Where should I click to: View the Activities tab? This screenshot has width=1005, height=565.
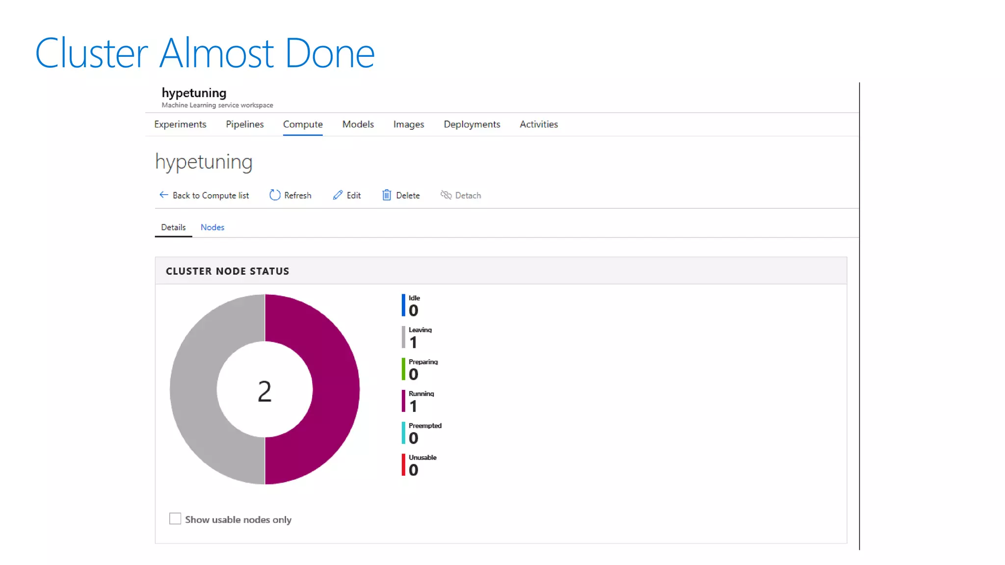pyautogui.click(x=538, y=125)
